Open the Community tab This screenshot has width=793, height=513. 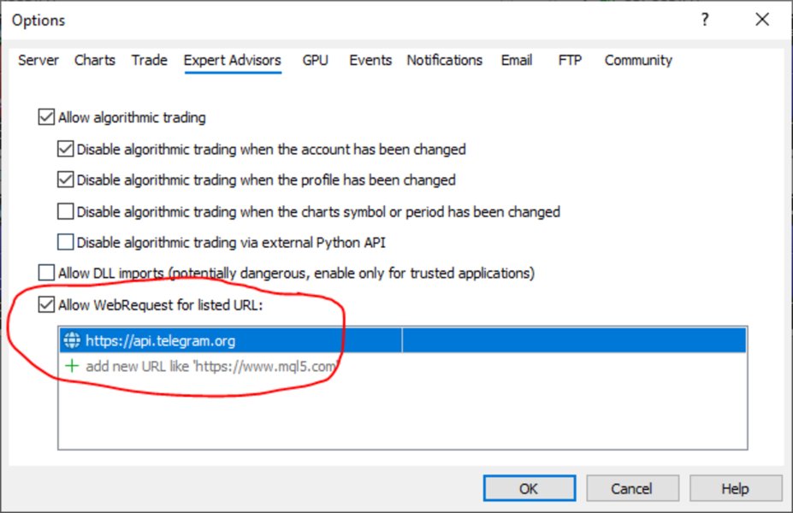pos(638,60)
